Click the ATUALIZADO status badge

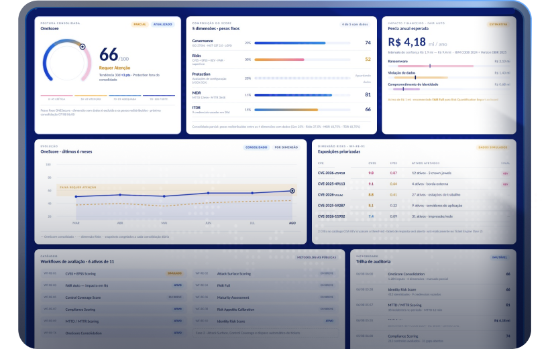point(162,24)
